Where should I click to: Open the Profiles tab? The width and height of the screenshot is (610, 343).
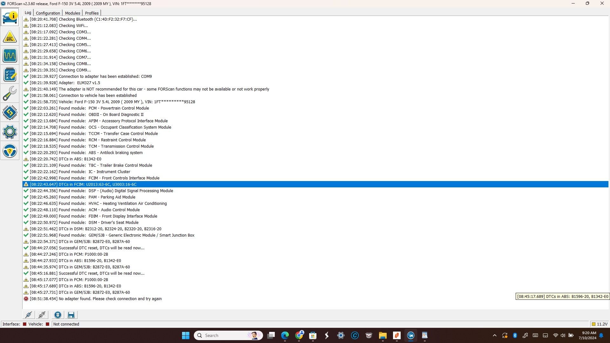pos(92,13)
